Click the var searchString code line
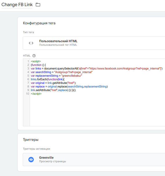The image size is (165, 176). tap(62, 72)
